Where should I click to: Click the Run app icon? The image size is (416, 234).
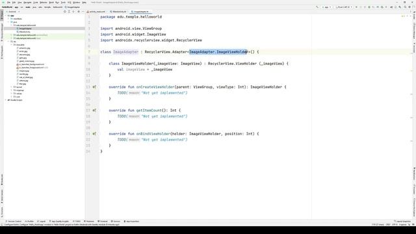click(356, 7)
